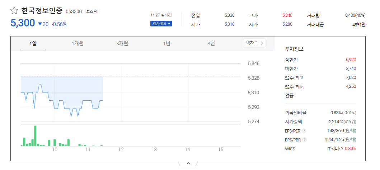The height and width of the screenshot is (170, 380).
Task: Open the 빅차트 full chart view
Action: 254,44
